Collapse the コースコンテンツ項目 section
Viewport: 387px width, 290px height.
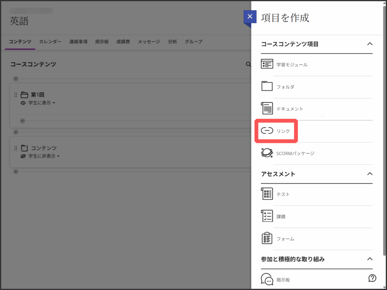[x=370, y=44]
